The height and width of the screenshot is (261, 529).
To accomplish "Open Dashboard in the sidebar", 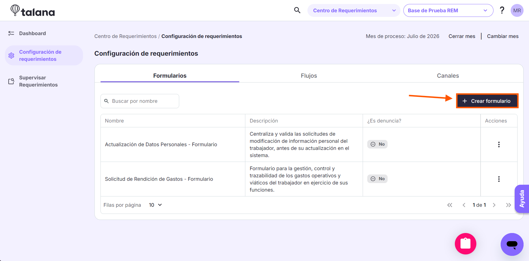I will click(44, 33).
